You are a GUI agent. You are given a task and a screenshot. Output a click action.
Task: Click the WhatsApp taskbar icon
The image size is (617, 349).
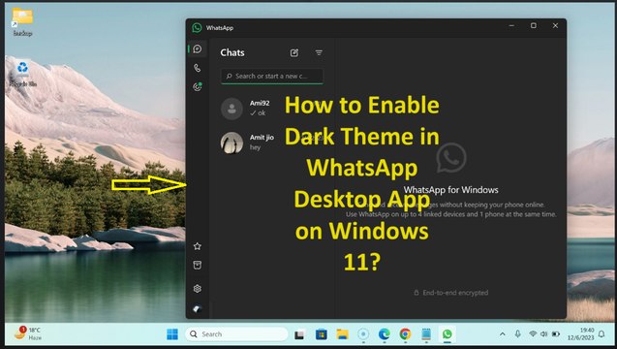(447, 334)
